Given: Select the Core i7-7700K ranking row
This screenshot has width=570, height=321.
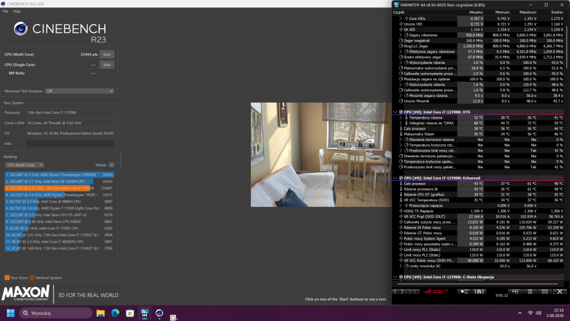Looking at the screenshot, I should (59, 228).
